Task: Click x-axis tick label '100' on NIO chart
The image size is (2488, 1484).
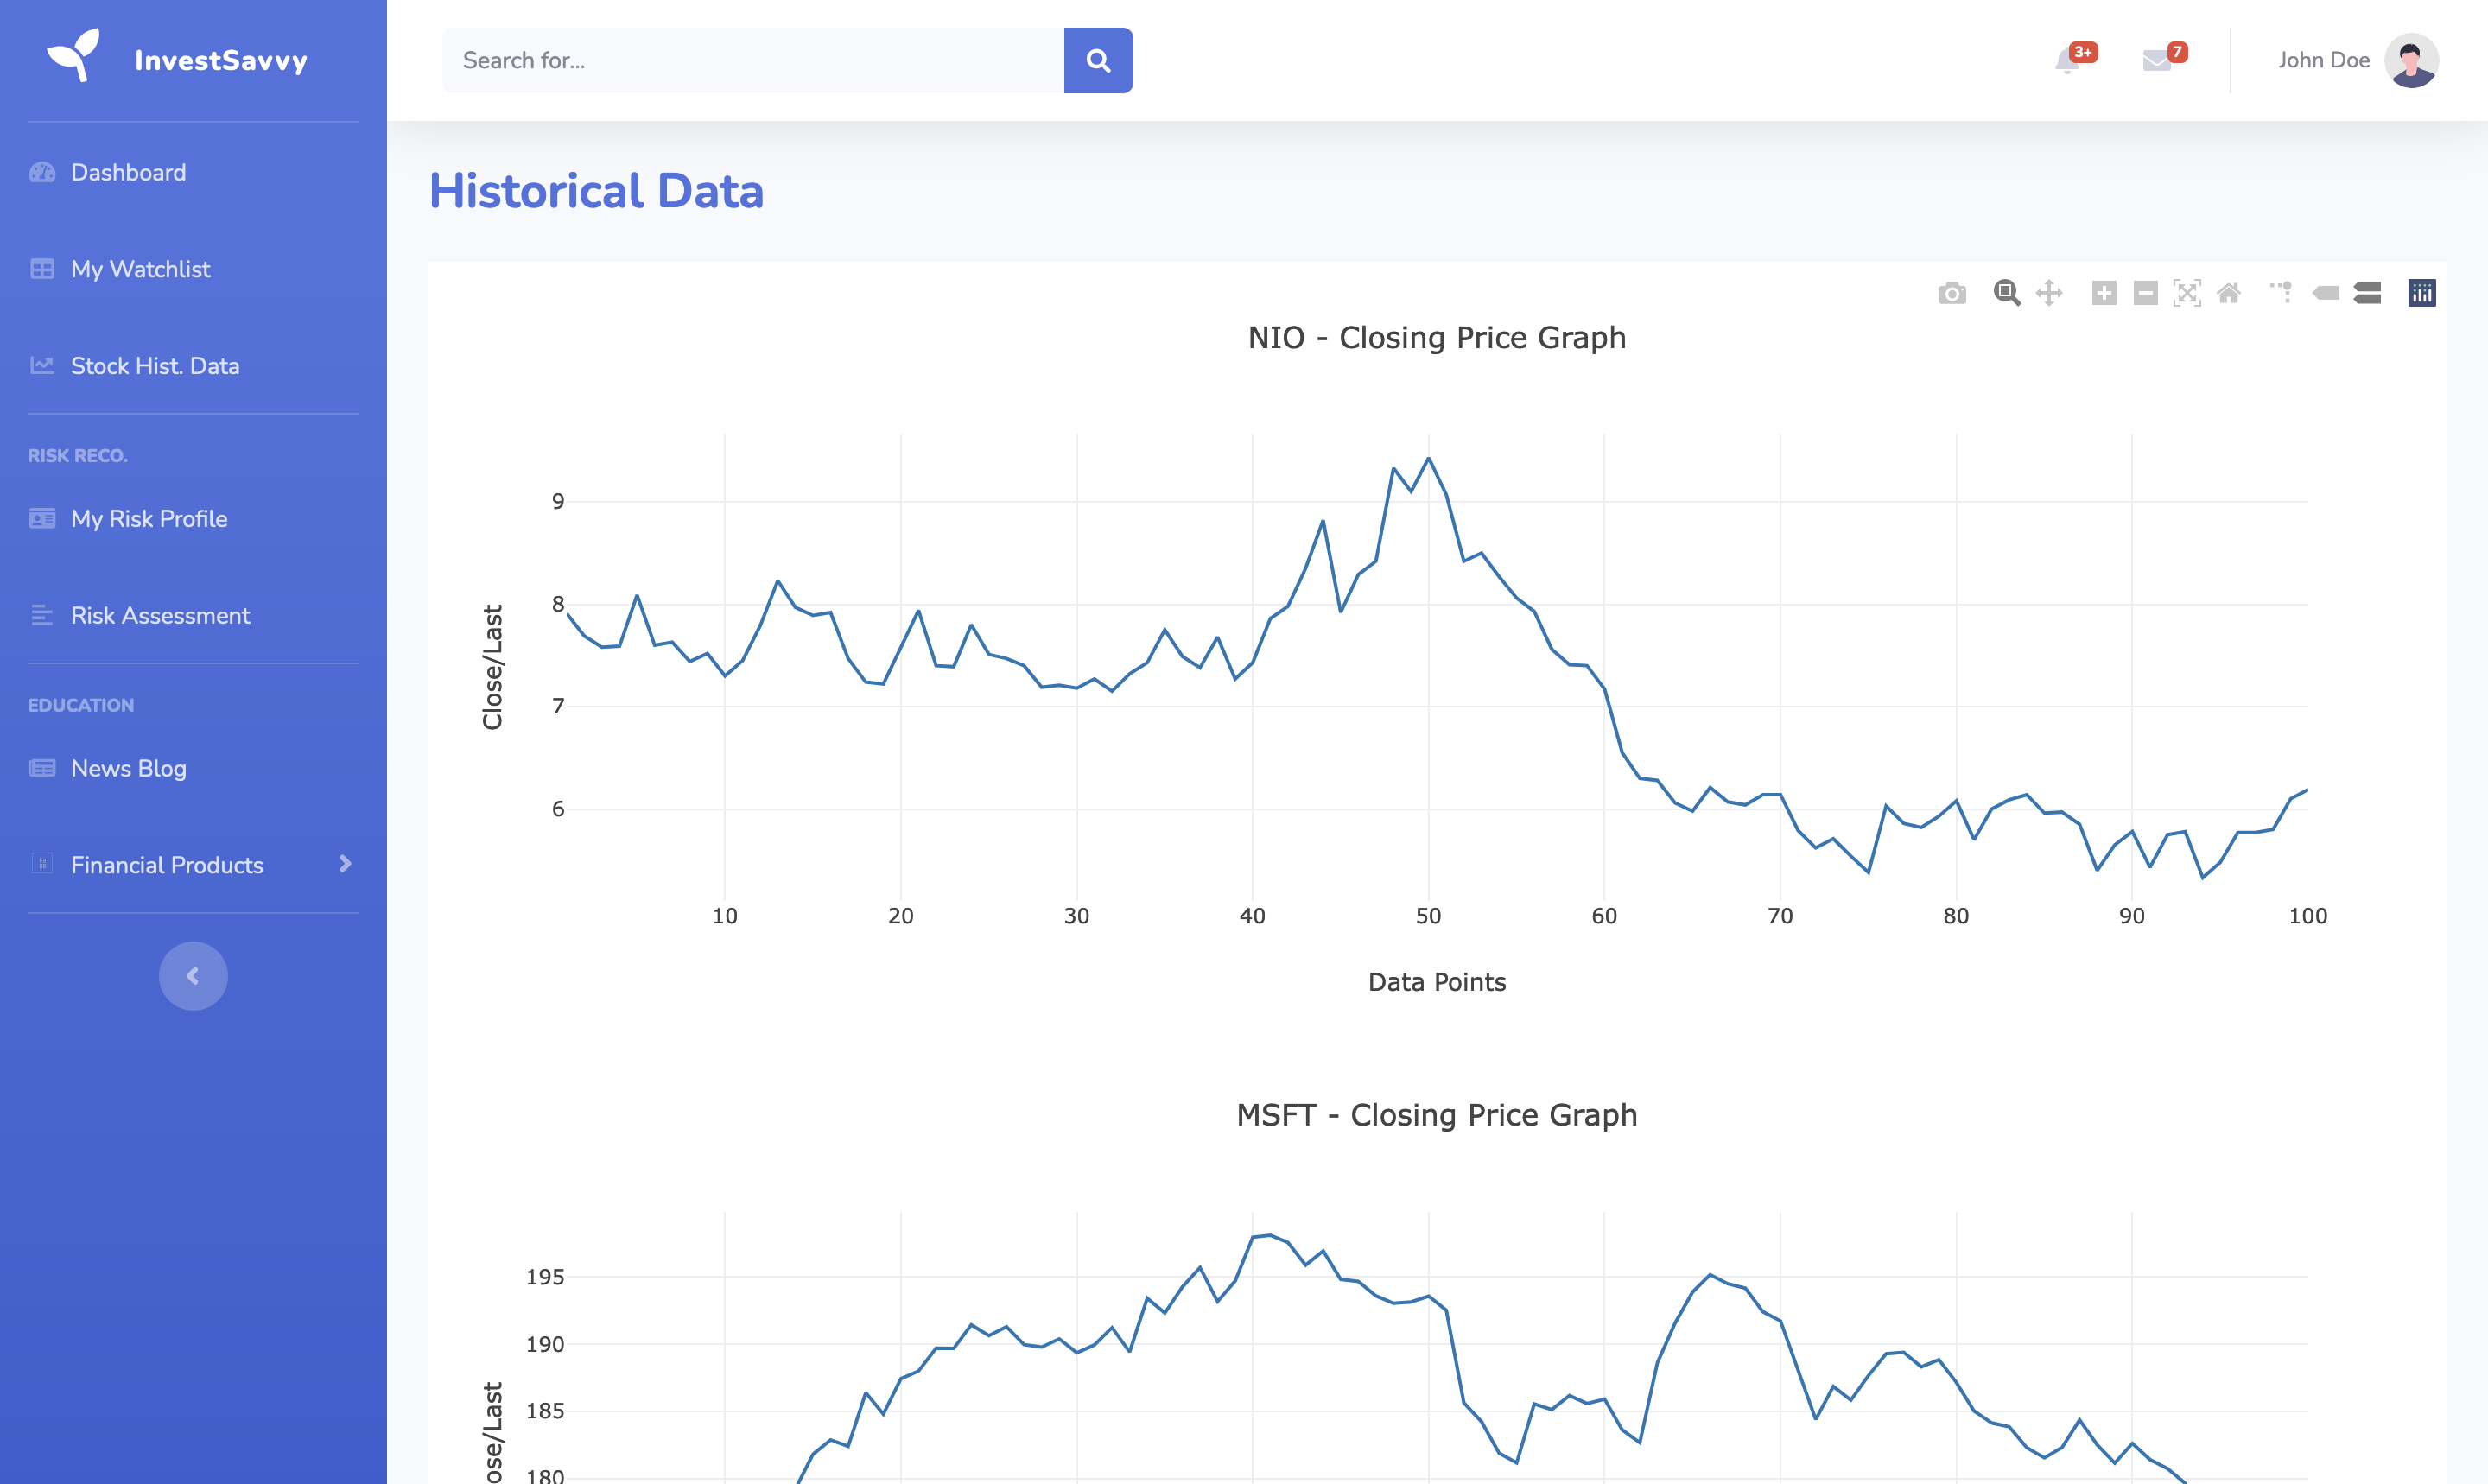Action: 2308,916
